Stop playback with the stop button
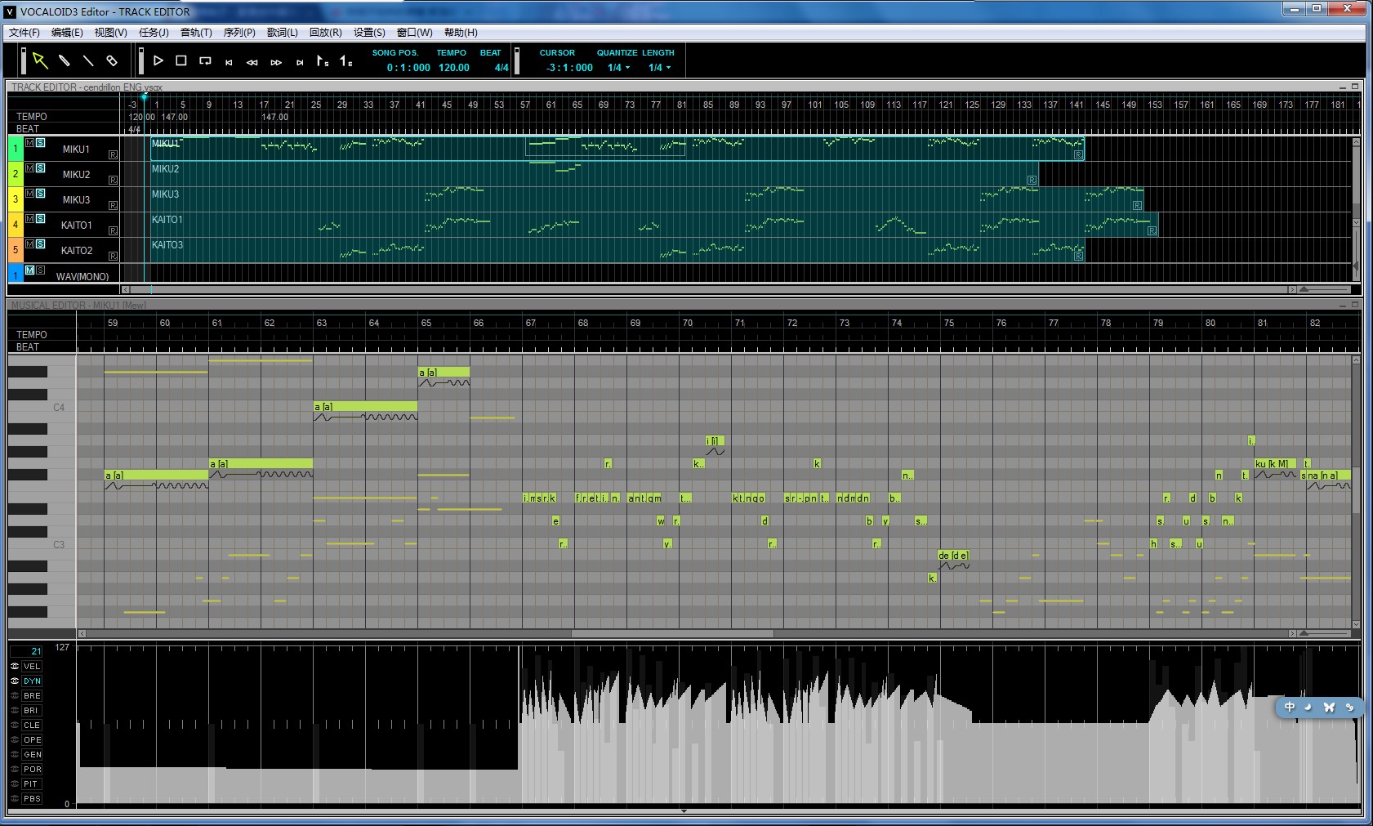Screen dimensions: 1373x826 click(x=181, y=60)
